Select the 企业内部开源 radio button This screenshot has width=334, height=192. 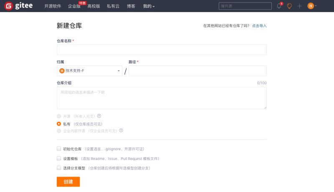tap(59, 131)
